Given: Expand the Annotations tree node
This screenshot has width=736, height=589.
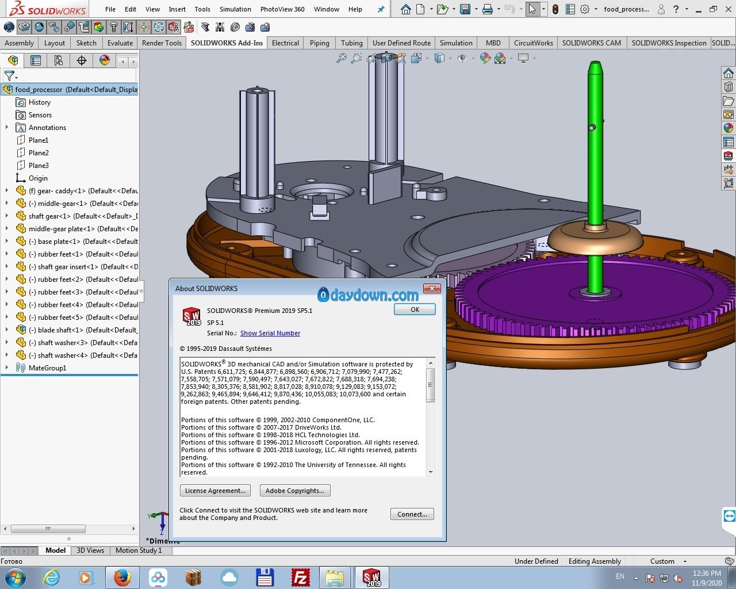Looking at the screenshot, I should pos(7,128).
